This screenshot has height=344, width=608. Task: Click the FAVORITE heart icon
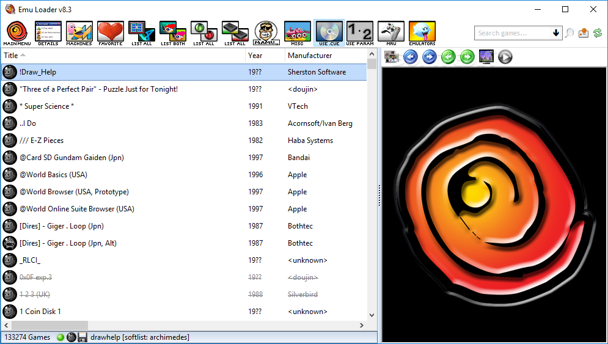(x=111, y=33)
